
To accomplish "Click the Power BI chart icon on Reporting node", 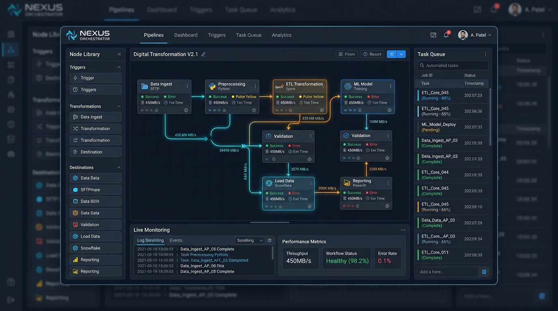I will pyautogui.click(x=347, y=183).
